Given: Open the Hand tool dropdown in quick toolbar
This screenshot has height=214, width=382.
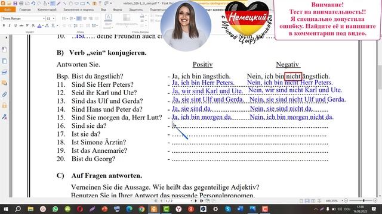Looking at the screenshot, I should (48, 4).
